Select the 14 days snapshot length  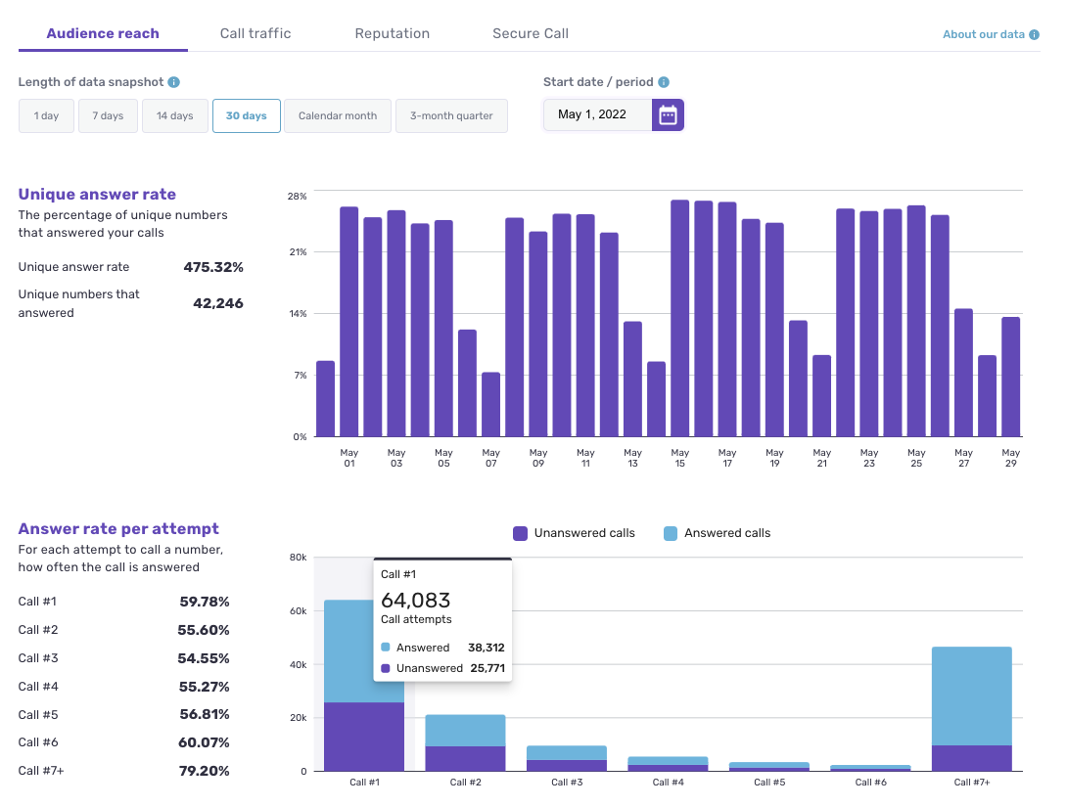pos(174,115)
